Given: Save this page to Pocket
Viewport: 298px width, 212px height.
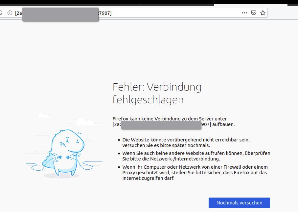Looking at the screenshot, I should pyautogui.click(x=253, y=13).
